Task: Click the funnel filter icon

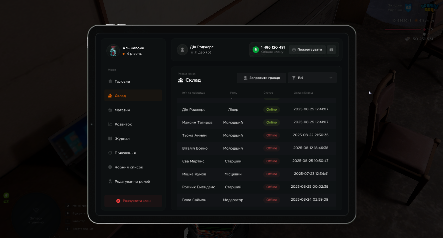Action: (x=294, y=78)
